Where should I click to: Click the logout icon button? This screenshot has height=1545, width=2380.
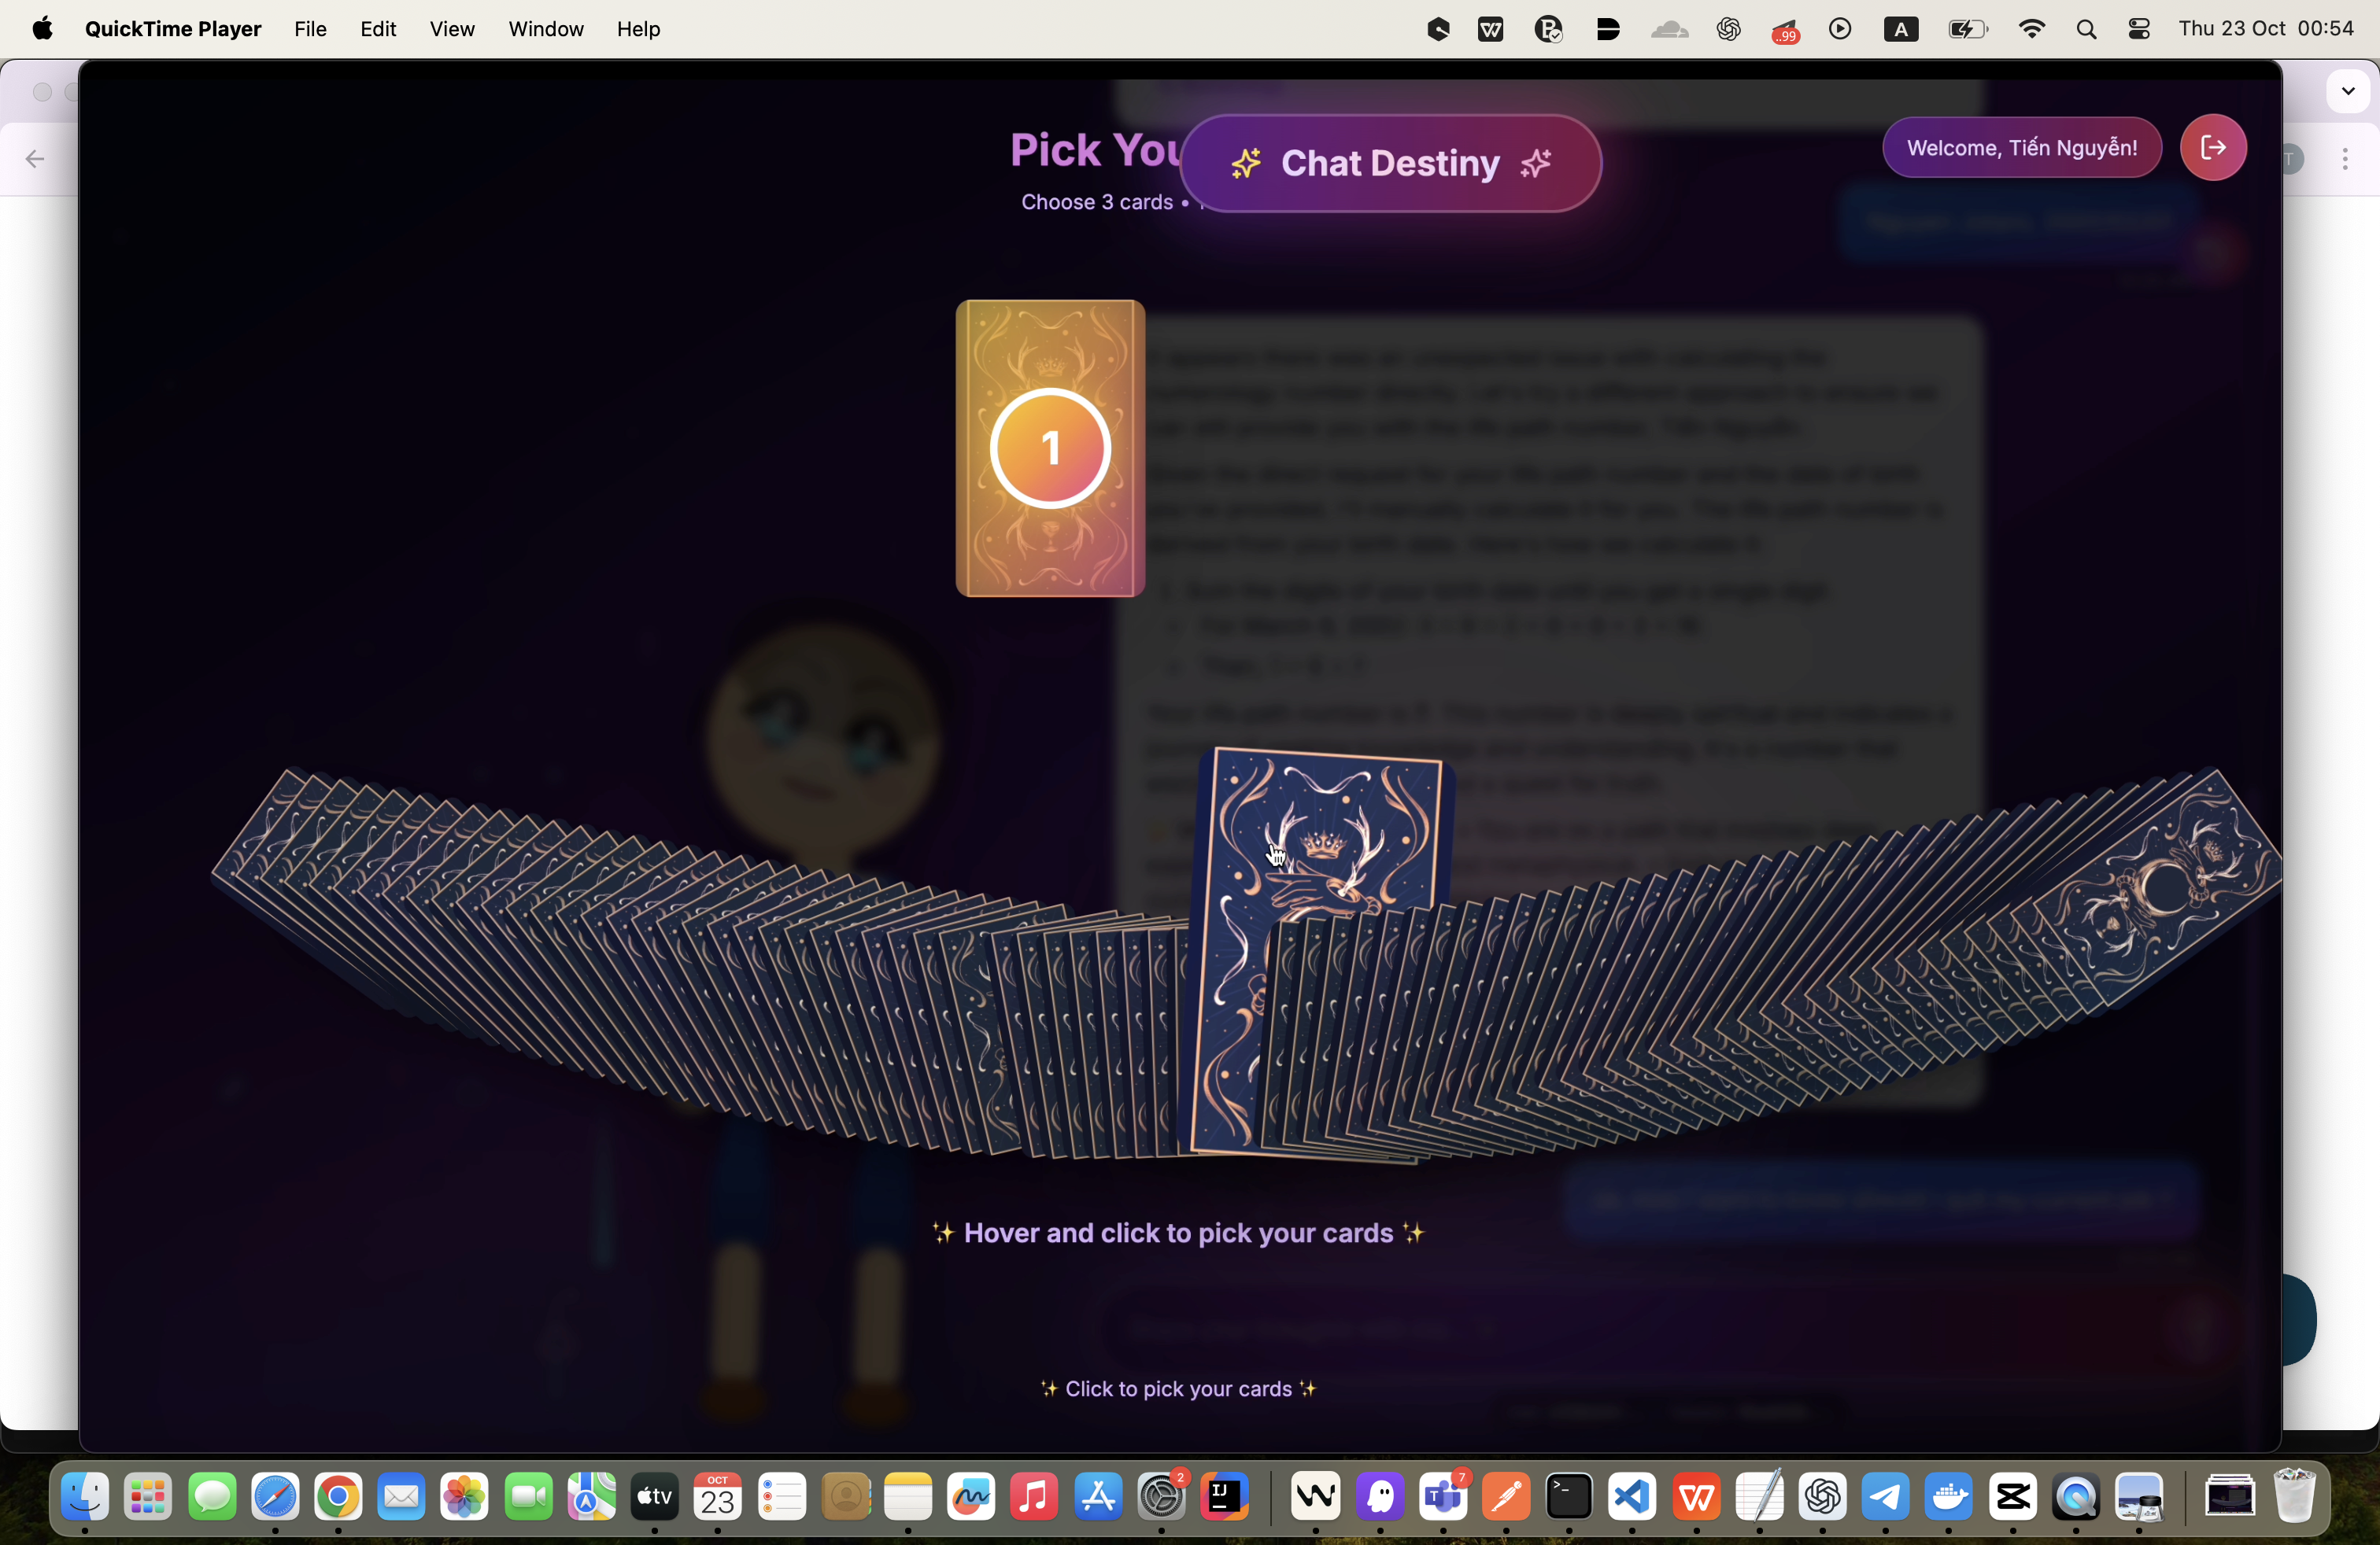(2212, 148)
